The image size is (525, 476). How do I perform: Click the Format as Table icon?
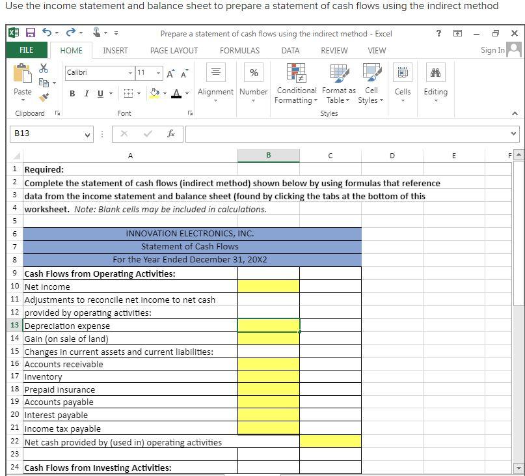coord(338,83)
